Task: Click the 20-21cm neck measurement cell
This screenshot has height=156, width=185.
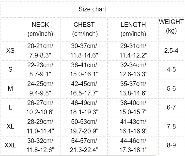Action: 40,50
